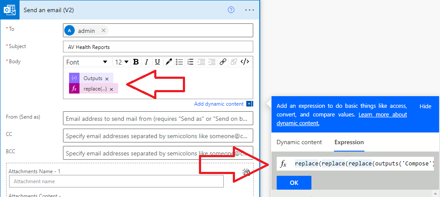Insert a bulleted list

click(x=179, y=62)
